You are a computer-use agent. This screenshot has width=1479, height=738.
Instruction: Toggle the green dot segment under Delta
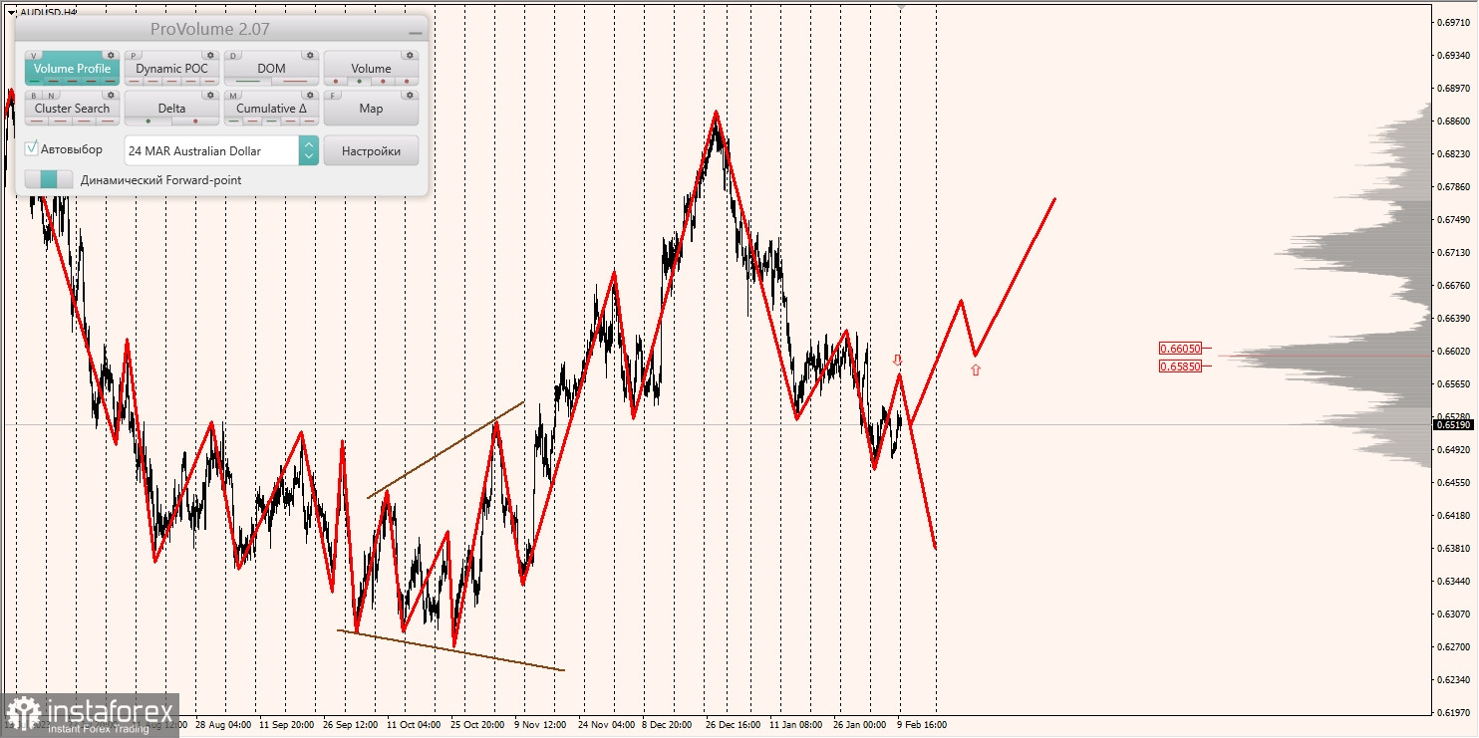coord(148,121)
